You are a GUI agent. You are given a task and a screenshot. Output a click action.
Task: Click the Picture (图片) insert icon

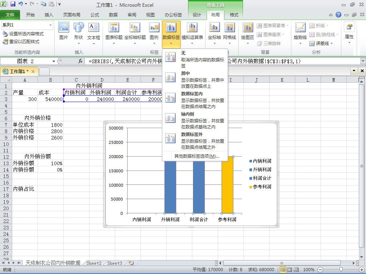click(64, 31)
